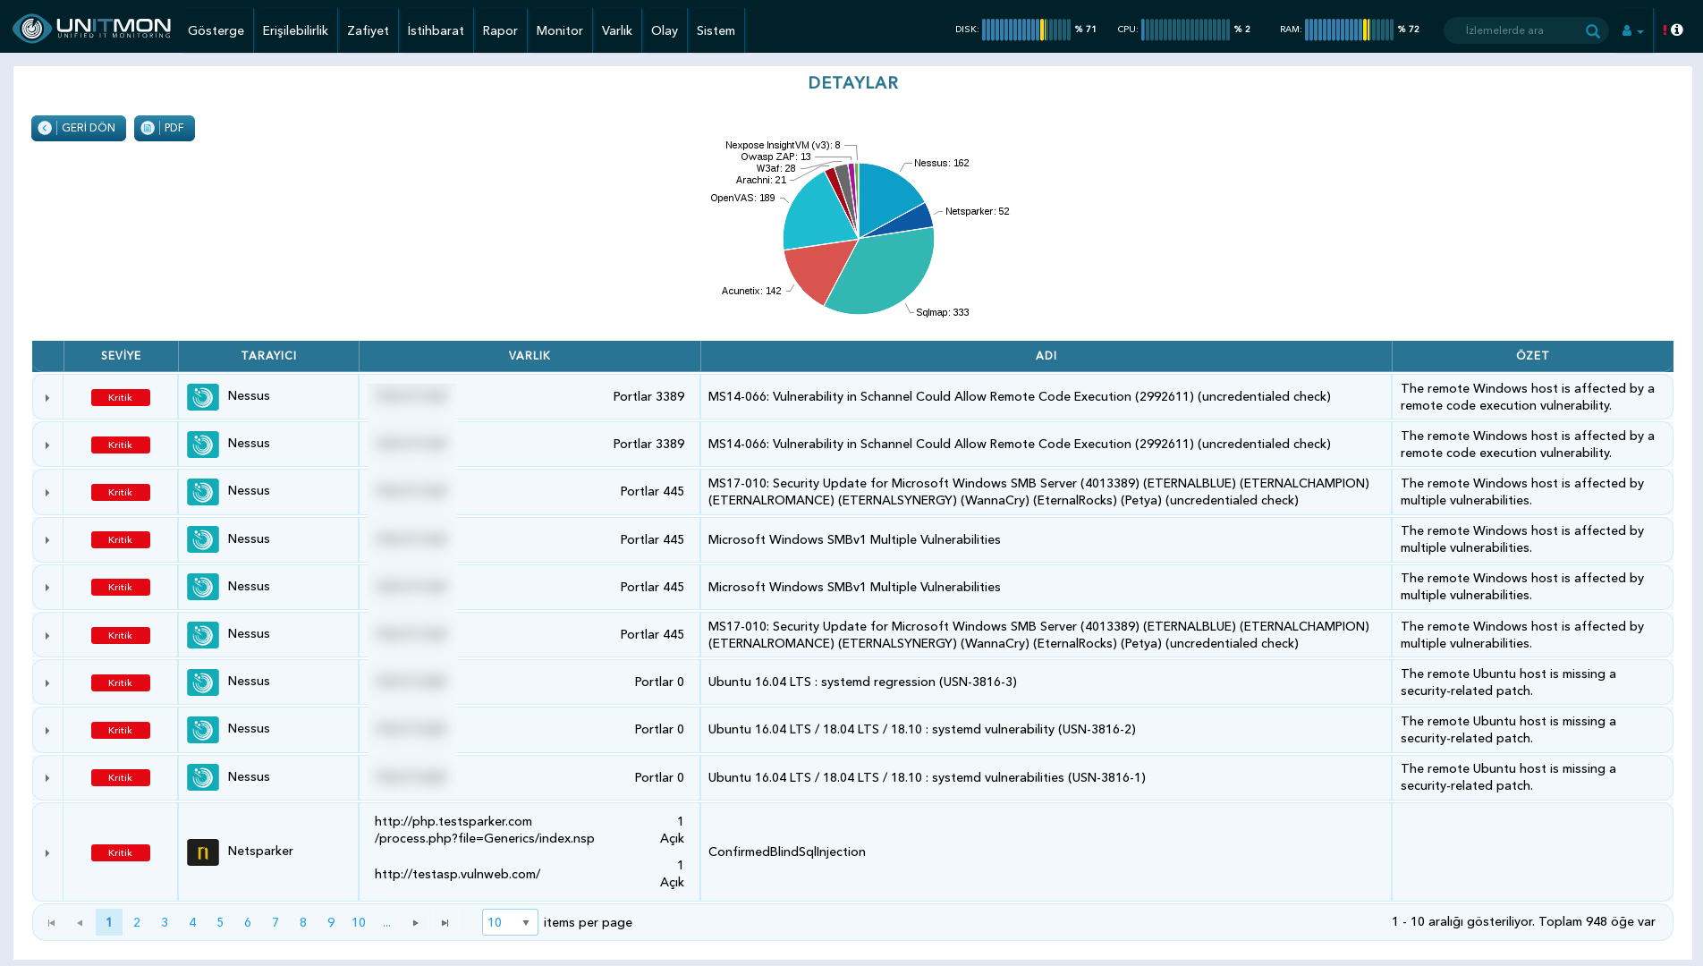This screenshot has height=966, width=1703.
Task: Sort by the TARAYICI column header
Action: click(268, 356)
